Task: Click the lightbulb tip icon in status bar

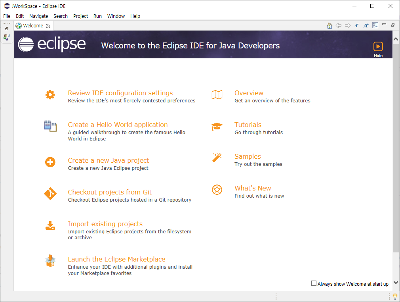Action: pos(395,296)
